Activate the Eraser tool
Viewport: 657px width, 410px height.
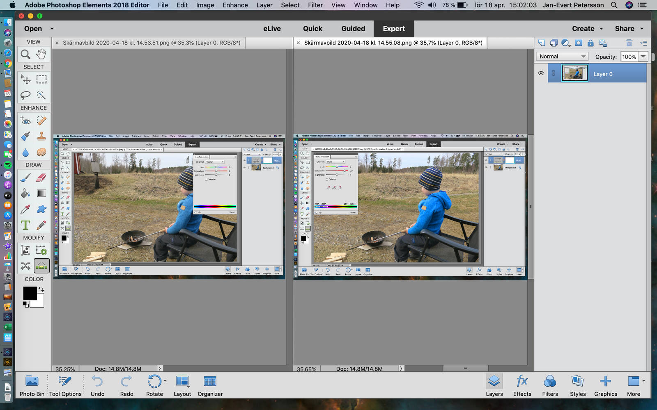[41, 178]
